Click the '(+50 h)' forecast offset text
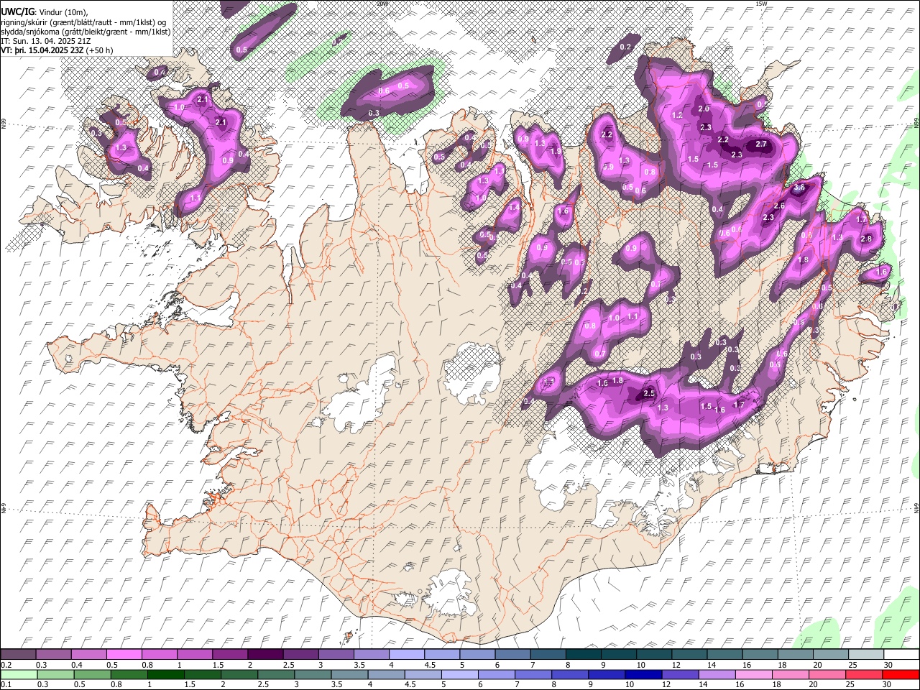Viewport: 920px width, 690px height. [x=99, y=50]
